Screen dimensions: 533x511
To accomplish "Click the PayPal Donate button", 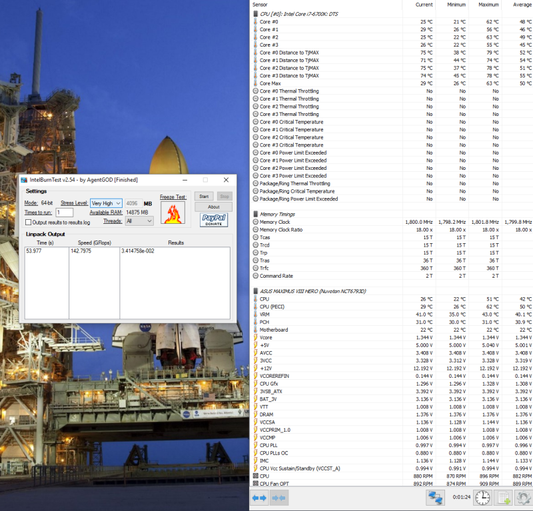I will coord(214,220).
